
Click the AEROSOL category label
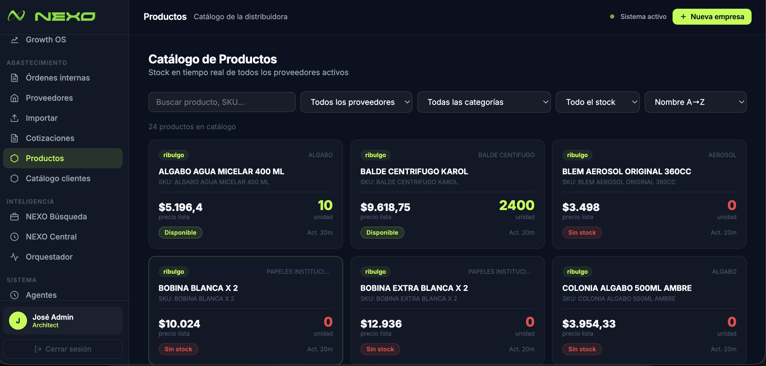722,155
